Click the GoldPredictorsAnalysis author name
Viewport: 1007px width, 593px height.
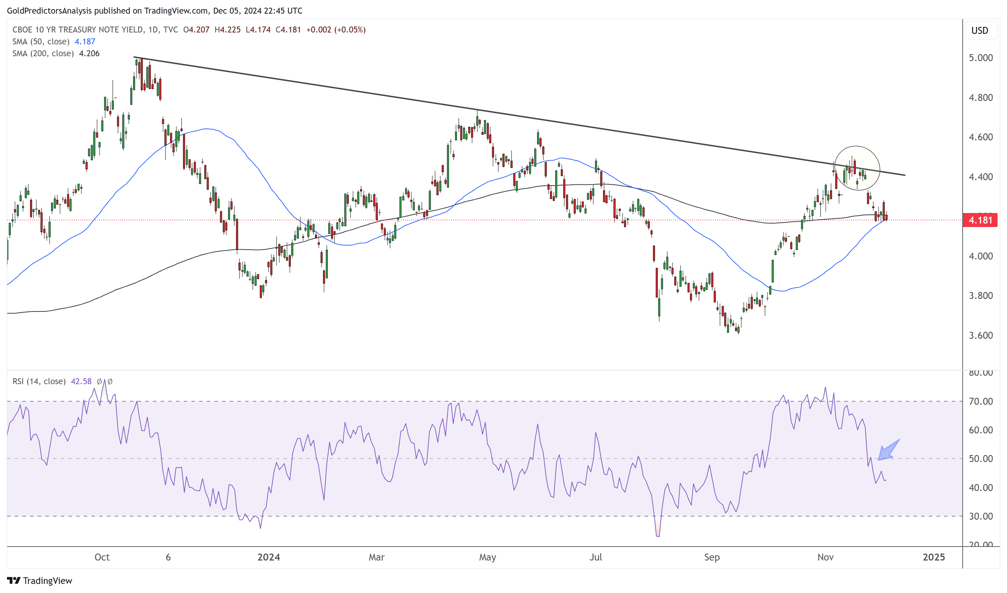(49, 11)
